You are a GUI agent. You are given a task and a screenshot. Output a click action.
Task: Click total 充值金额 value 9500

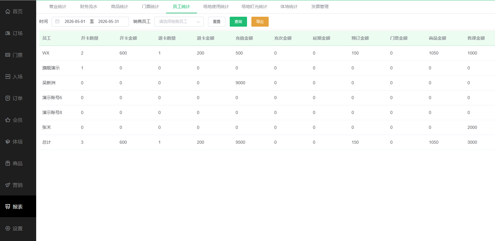pos(240,142)
